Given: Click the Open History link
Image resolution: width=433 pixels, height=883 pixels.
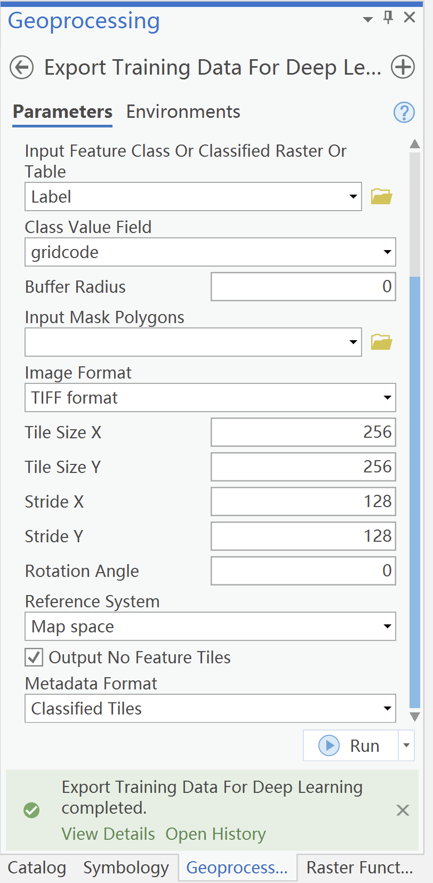Looking at the screenshot, I should tap(215, 834).
